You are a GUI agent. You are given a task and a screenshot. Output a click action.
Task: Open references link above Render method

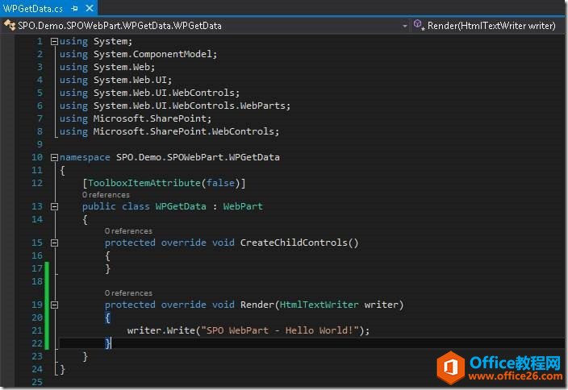point(128,293)
